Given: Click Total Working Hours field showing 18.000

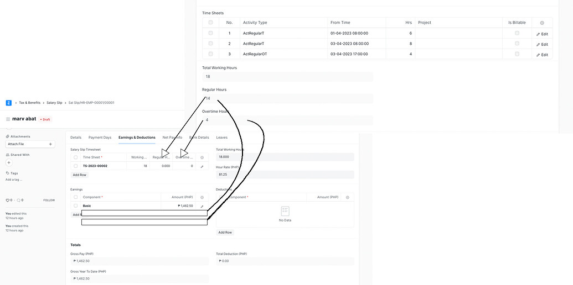Looking at the screenshot, I should click(285, 157).
